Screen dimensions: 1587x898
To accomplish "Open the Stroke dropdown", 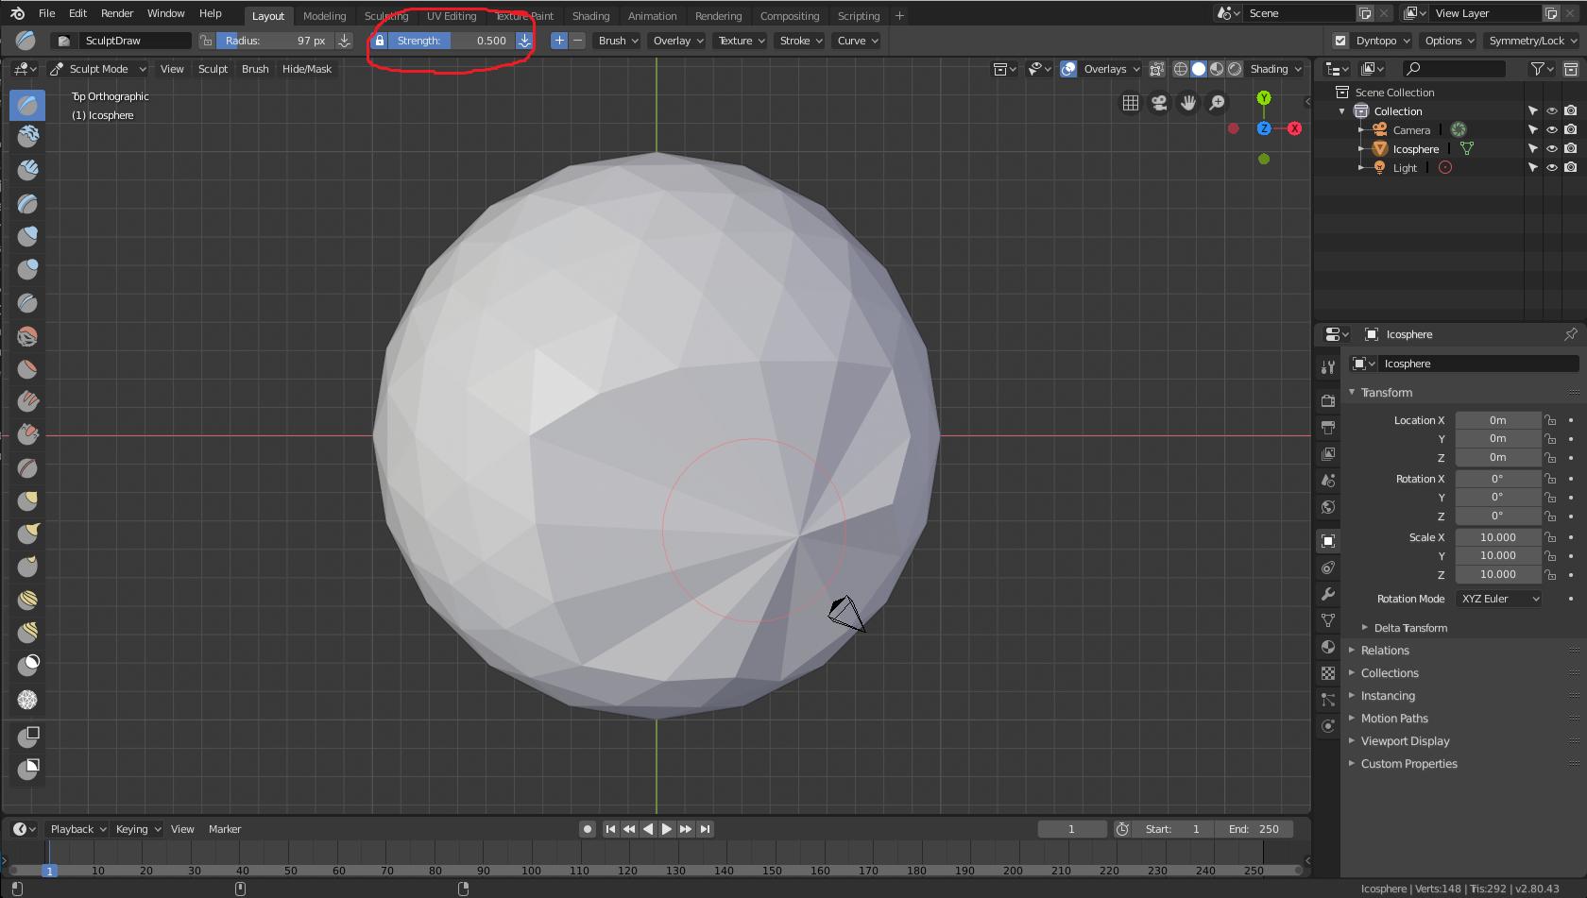I will (x=800, y=41).
